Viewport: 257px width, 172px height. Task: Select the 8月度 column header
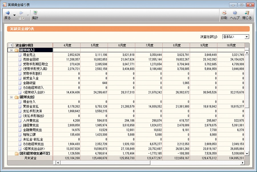(x=176, y=45)
